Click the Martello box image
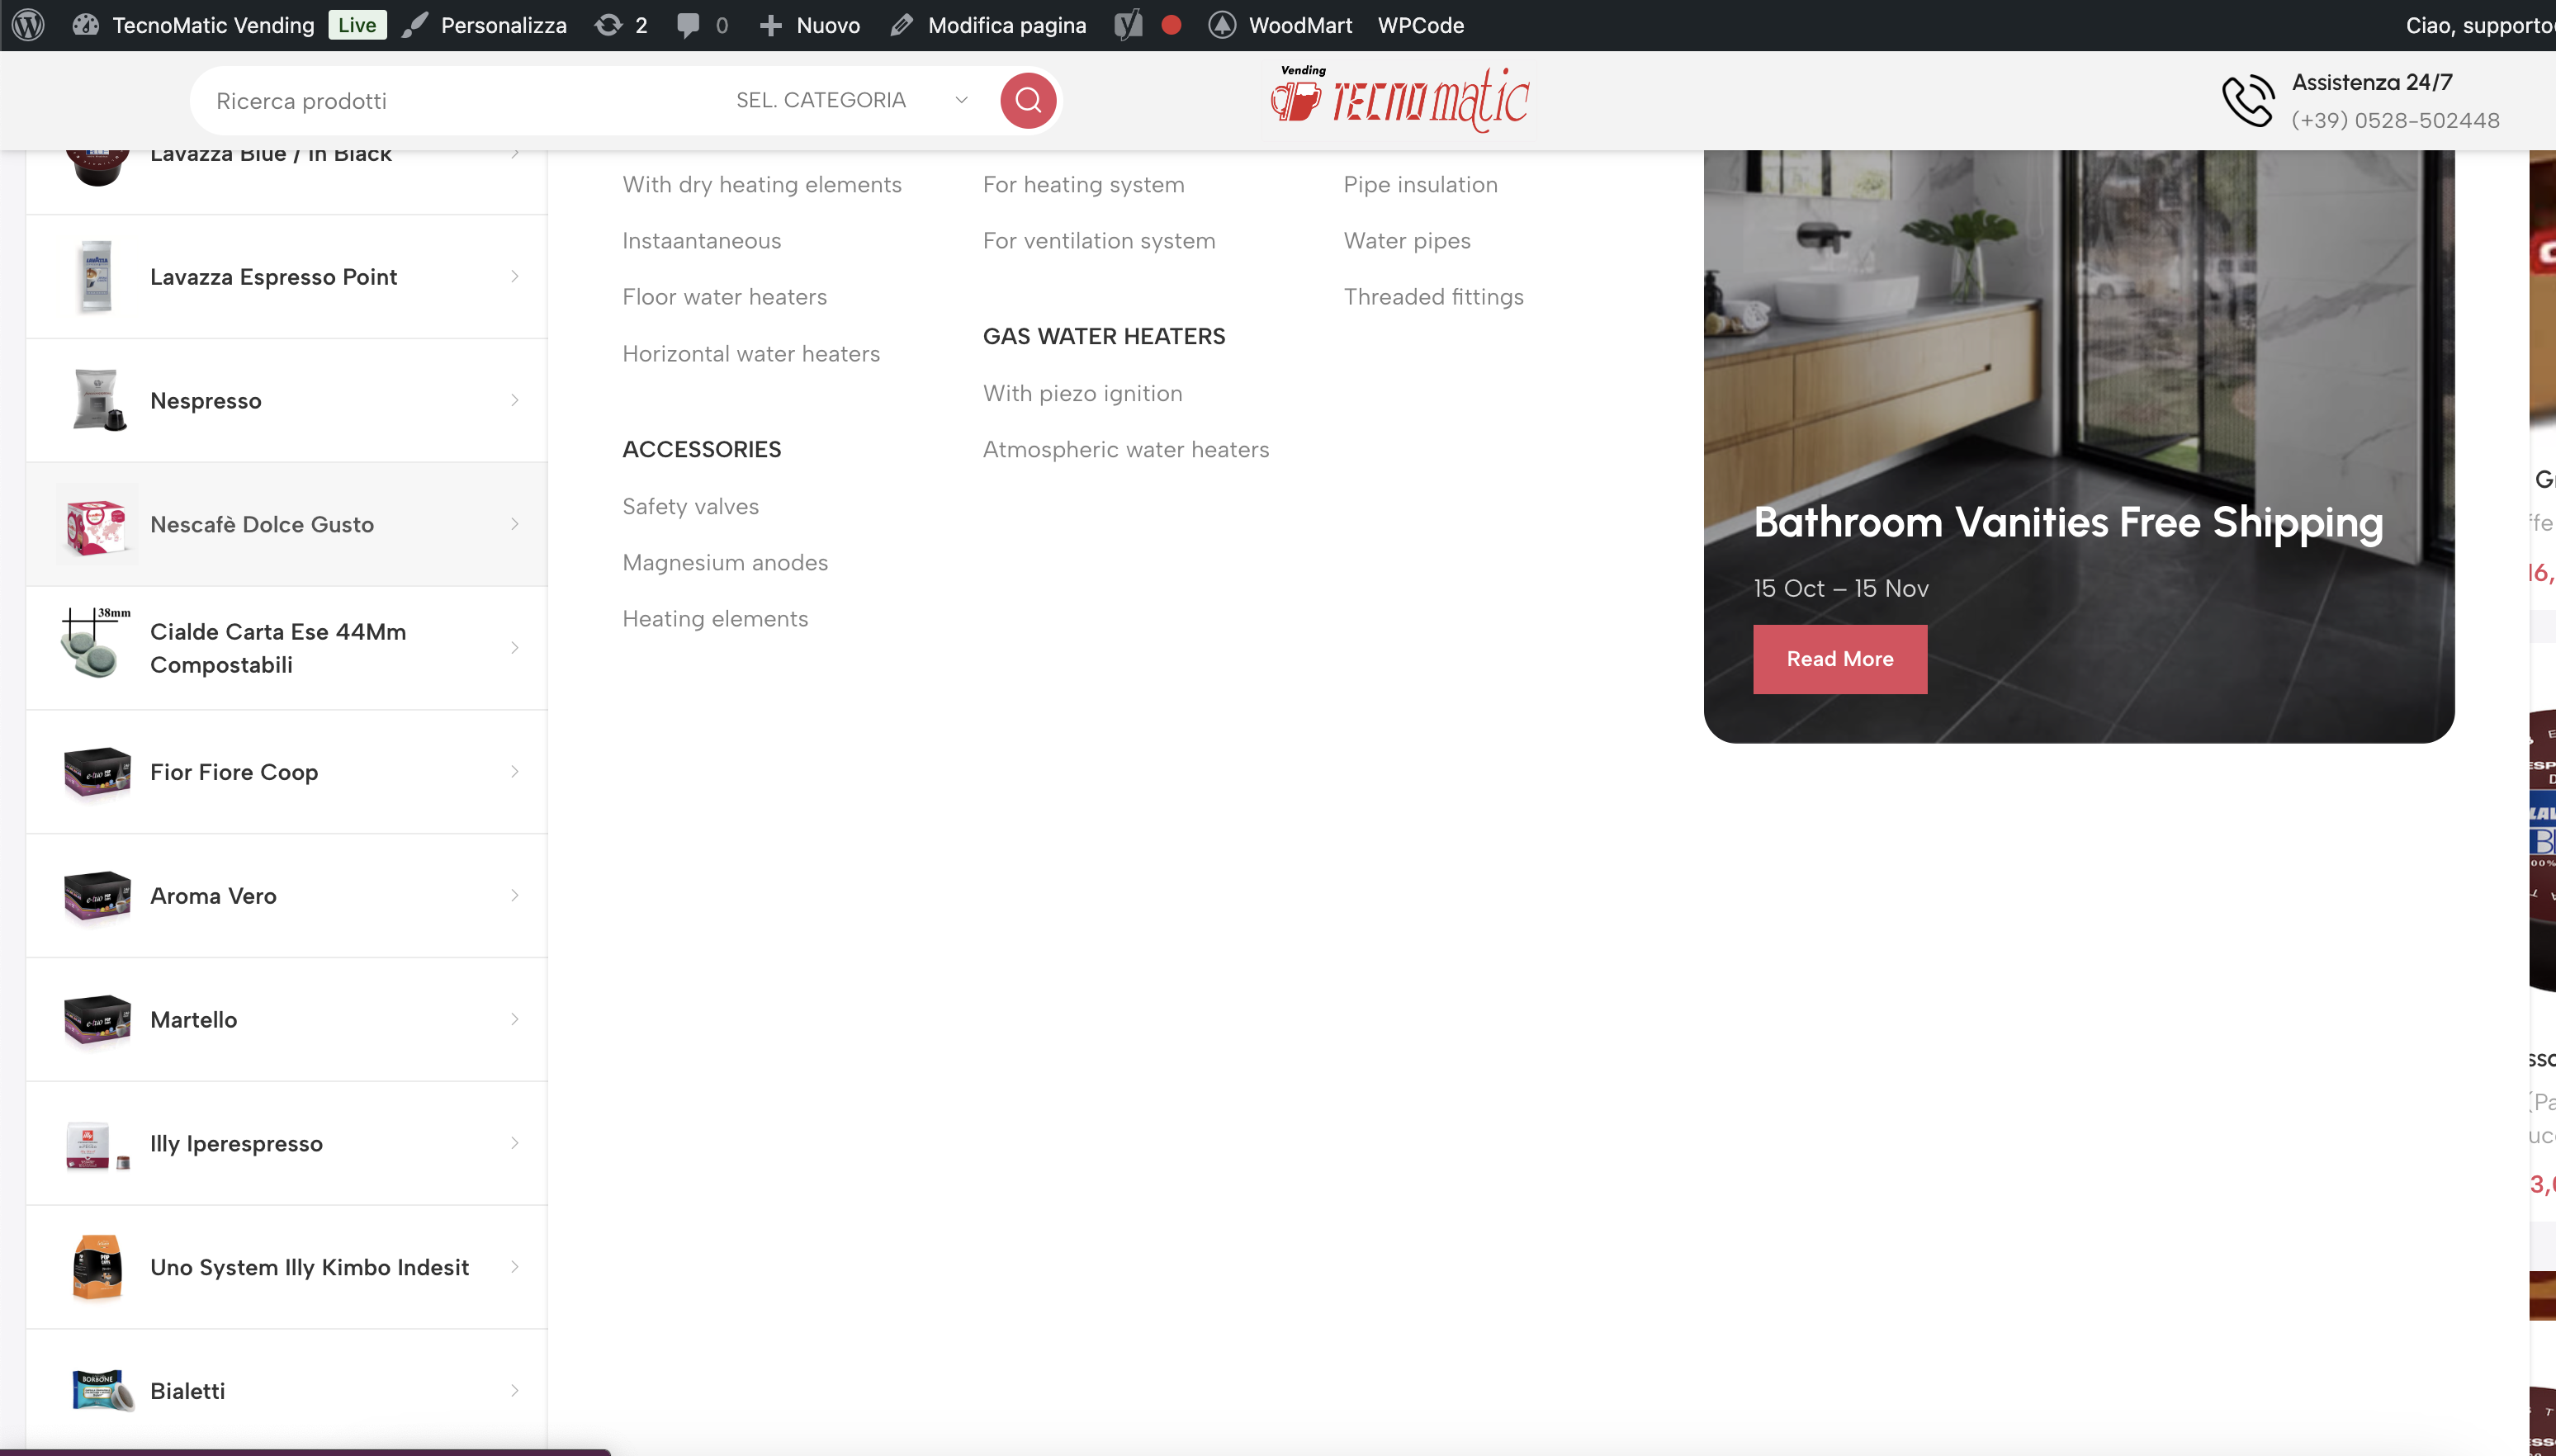The image size is (2556, 1456). 97,1020
